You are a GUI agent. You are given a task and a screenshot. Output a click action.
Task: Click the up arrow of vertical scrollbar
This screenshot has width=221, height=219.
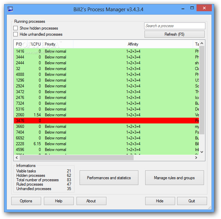(202, 43)
